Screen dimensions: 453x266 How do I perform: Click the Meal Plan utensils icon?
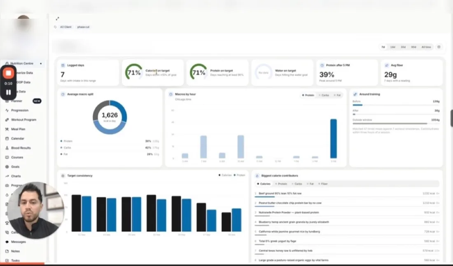[x=7, y=129]
